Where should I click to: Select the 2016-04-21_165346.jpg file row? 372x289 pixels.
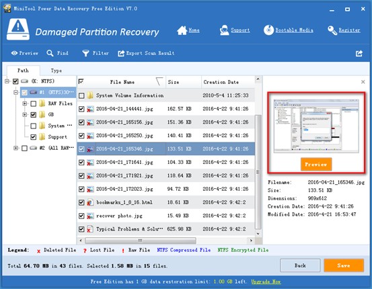click(x=166, y=149)
